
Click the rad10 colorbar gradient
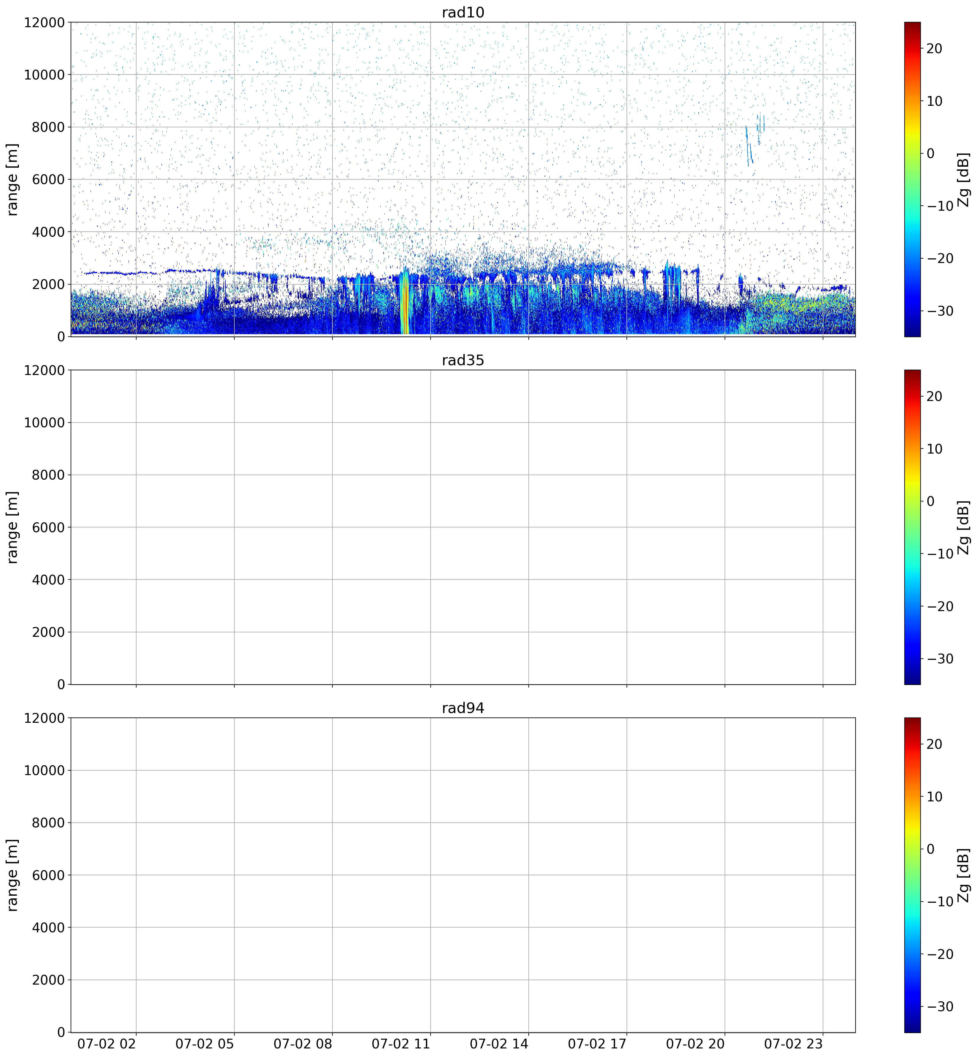[x=912, y=179]
